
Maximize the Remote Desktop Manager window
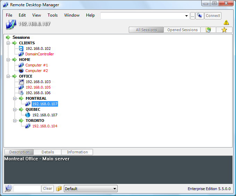coord(214,3)
